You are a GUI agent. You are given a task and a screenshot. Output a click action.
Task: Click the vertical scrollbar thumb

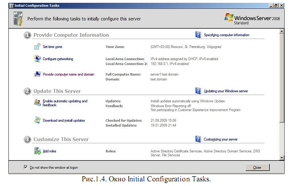click(x=282, y=78)
